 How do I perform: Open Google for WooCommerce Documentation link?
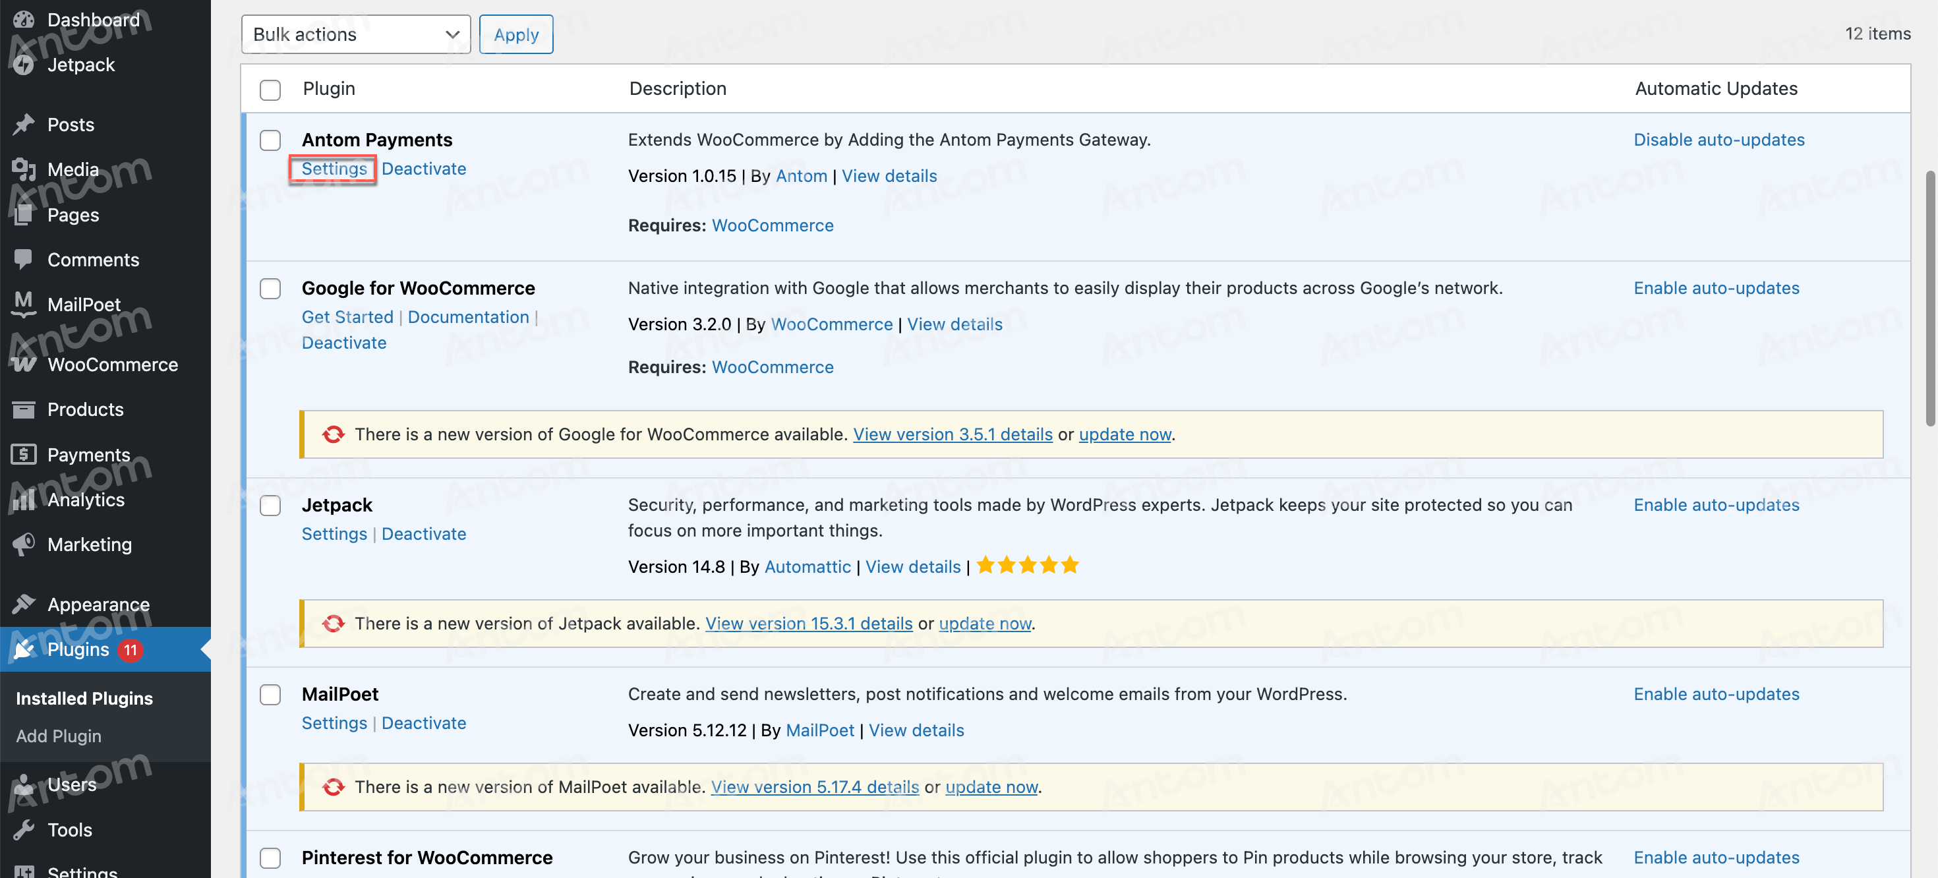click(469, 317)
